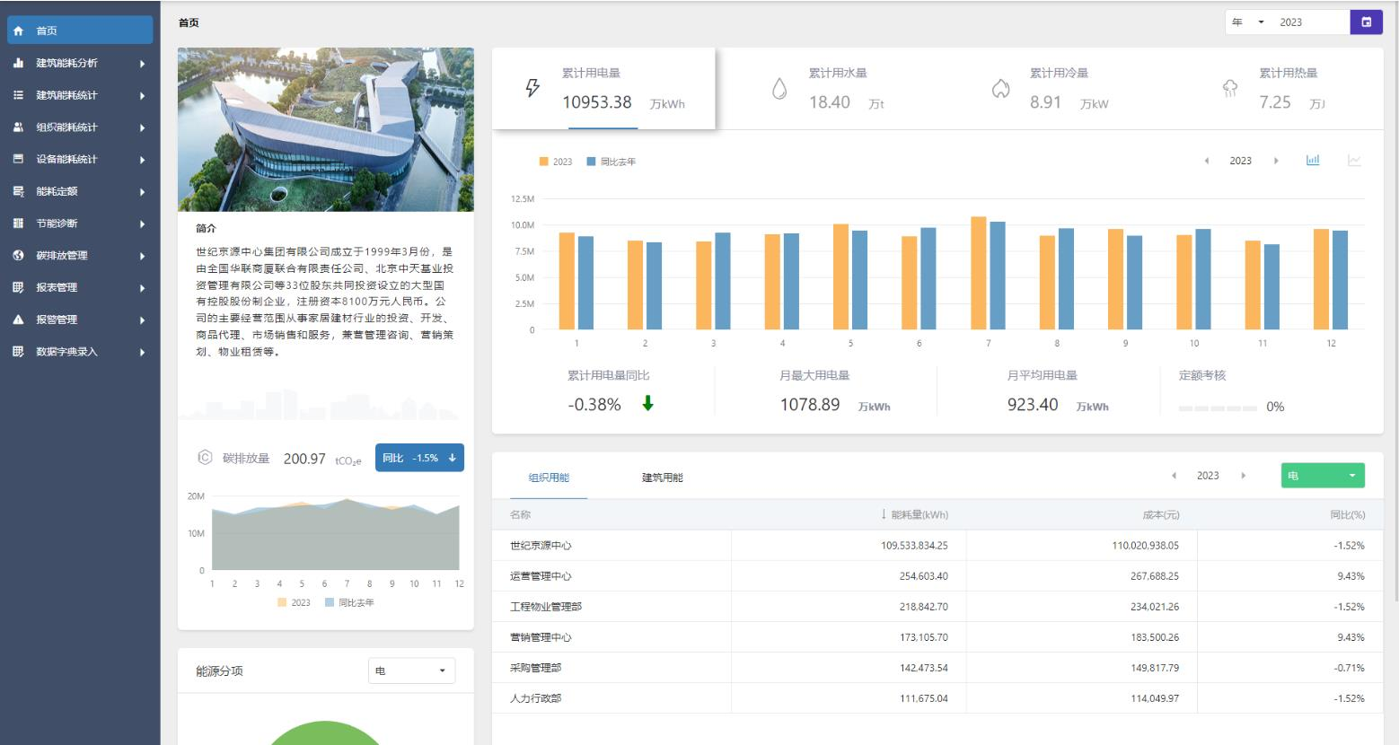
Task: Select the 建筑用能 tab
Action: coord(663,478)
